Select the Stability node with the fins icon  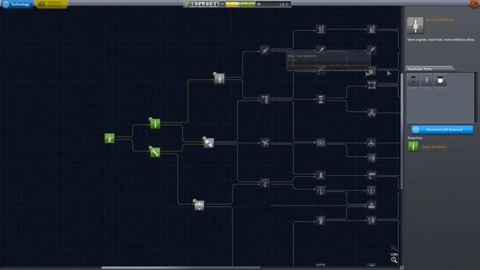pos(208,142)
